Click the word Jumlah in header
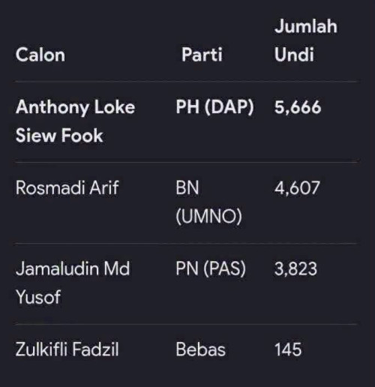 (x=306, y=26)
